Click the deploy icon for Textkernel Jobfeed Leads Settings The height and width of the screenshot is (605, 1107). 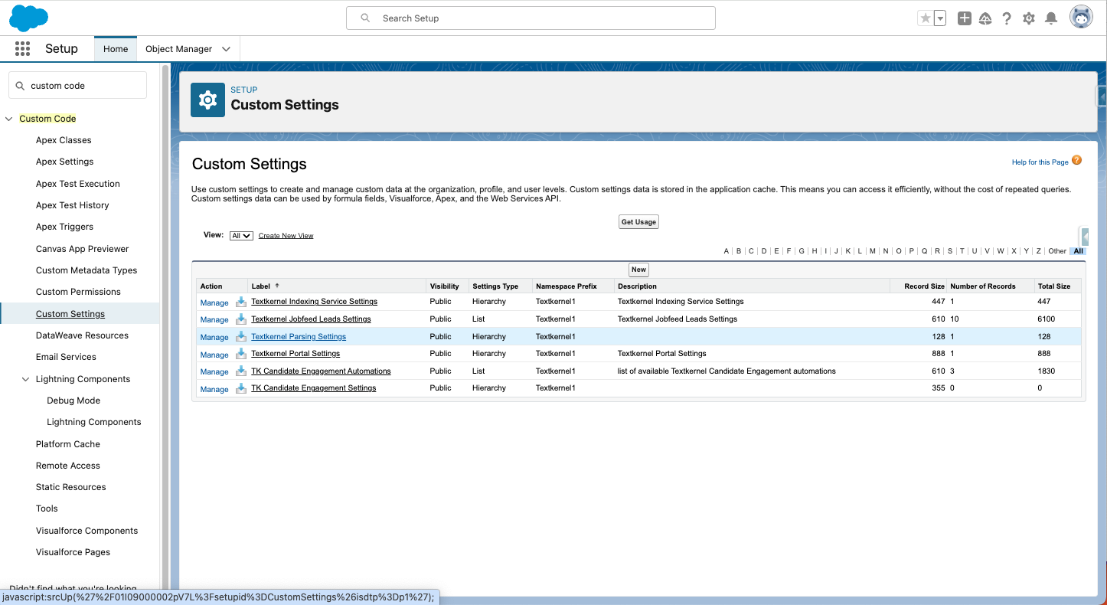241,319
